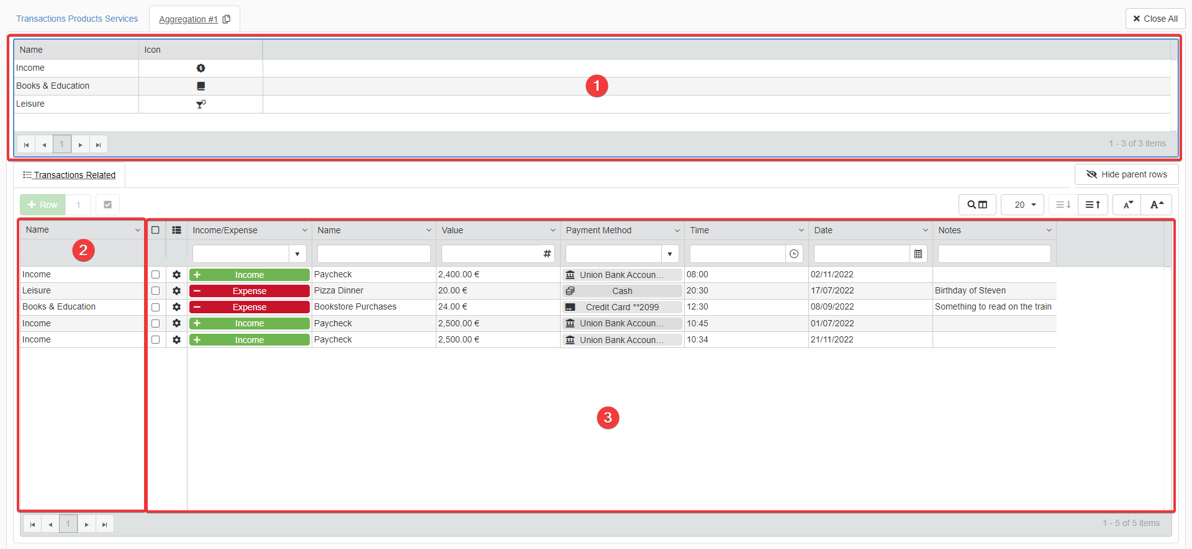Click the decrease row height icon
This screenshot has height=549, width=1192.
1063,205
